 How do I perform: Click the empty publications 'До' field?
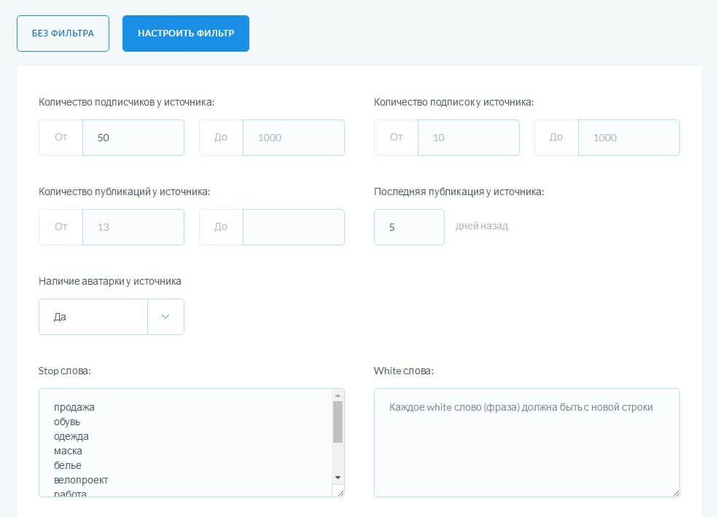click(x=293, y=227)
